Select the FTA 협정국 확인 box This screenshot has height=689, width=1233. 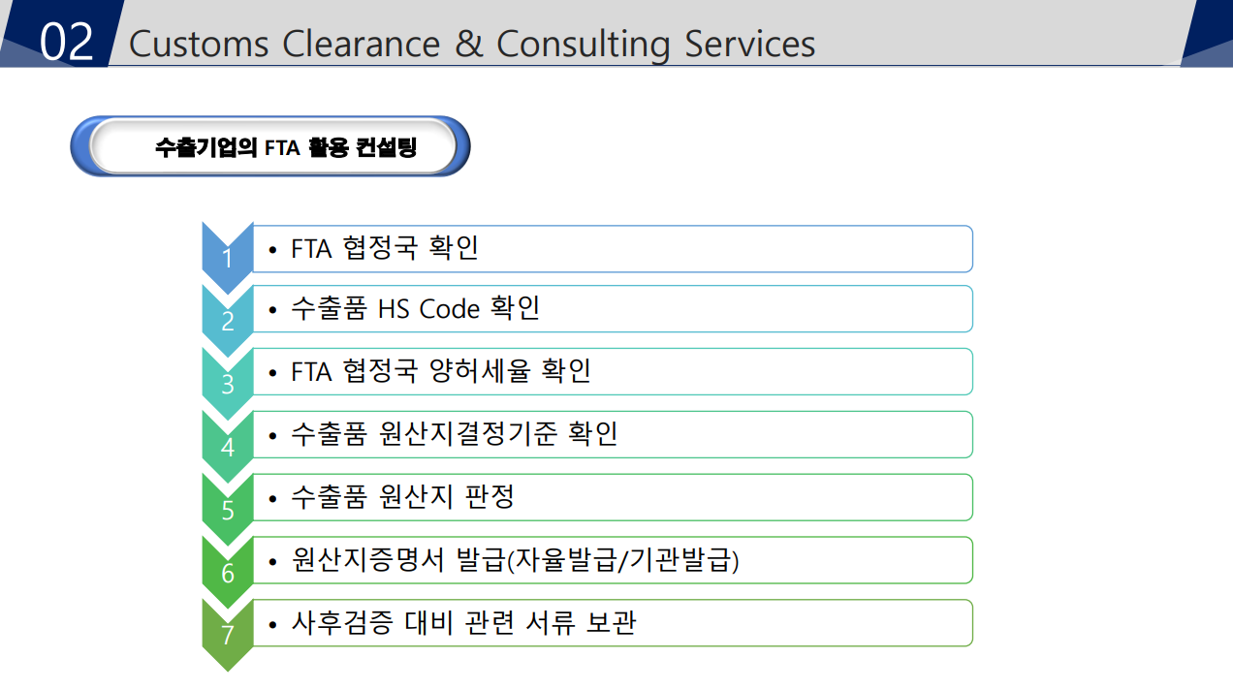coord(612,249)
